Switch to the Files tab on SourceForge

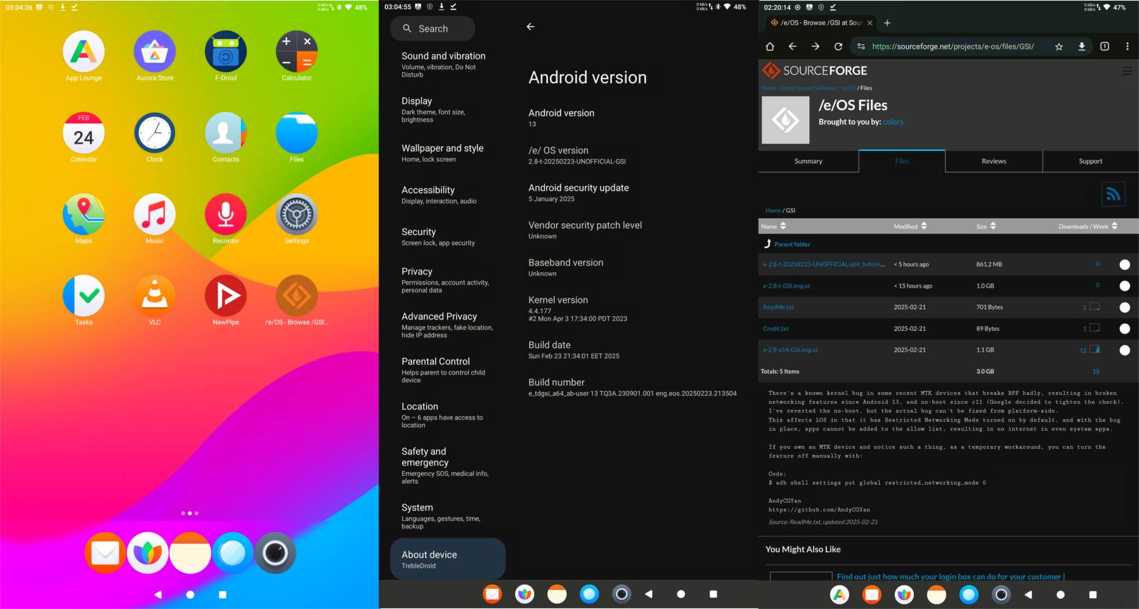(x=902, y=161)
